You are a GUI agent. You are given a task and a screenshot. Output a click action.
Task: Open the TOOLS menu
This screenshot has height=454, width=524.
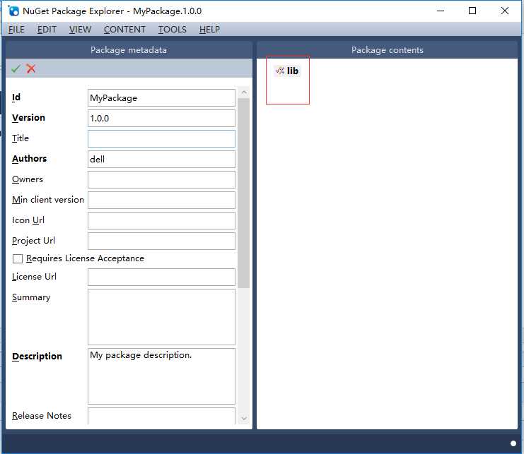click(x=173, y=30)
